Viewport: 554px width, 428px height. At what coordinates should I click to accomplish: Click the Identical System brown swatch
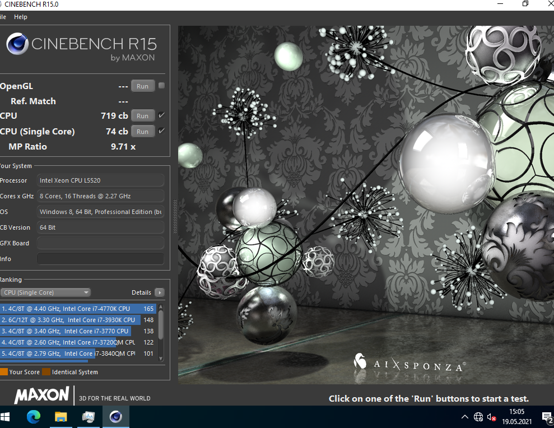pyautogui.click(x=46, y=372)
